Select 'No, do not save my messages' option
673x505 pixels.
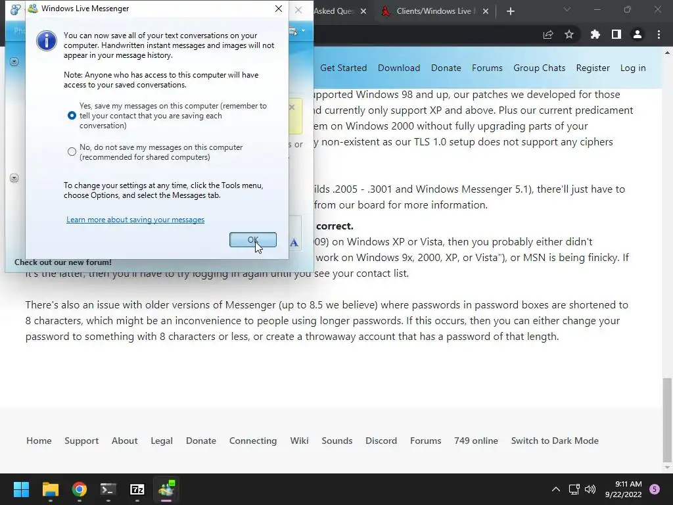[72, 152]
